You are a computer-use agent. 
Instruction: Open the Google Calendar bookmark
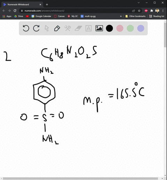click(41, 16)
